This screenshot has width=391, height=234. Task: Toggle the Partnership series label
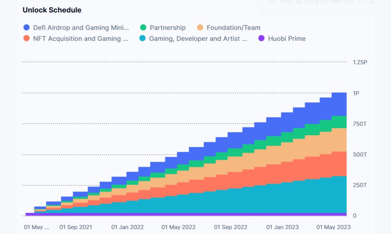(x=167, y=28)
